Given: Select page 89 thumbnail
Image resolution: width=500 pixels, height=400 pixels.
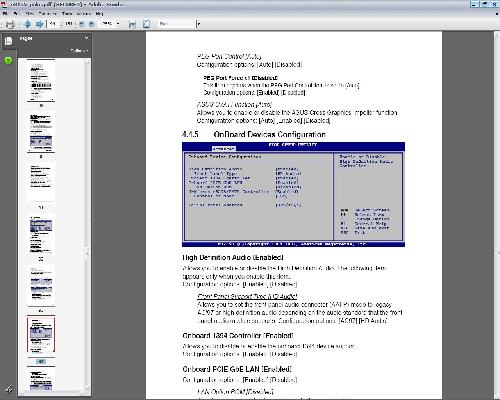Looking at the screenshot, I should point(41,80).
